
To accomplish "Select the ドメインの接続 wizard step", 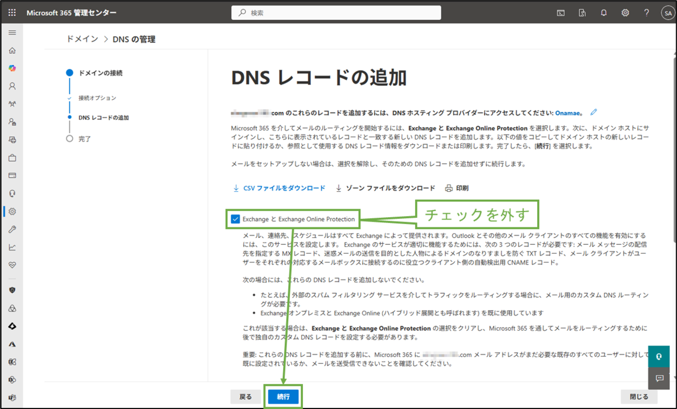I will coord(100,73).
